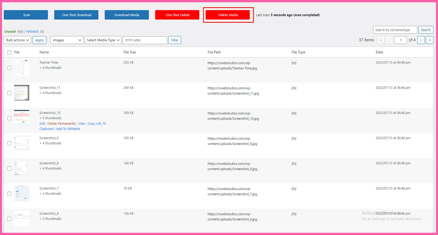Click the Screenshot_11 thumbnail

click(x=21, y=93)
